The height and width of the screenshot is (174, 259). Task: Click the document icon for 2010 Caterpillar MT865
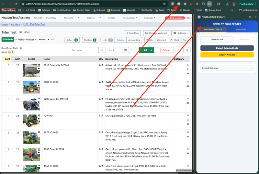click(x=188, y=69)
